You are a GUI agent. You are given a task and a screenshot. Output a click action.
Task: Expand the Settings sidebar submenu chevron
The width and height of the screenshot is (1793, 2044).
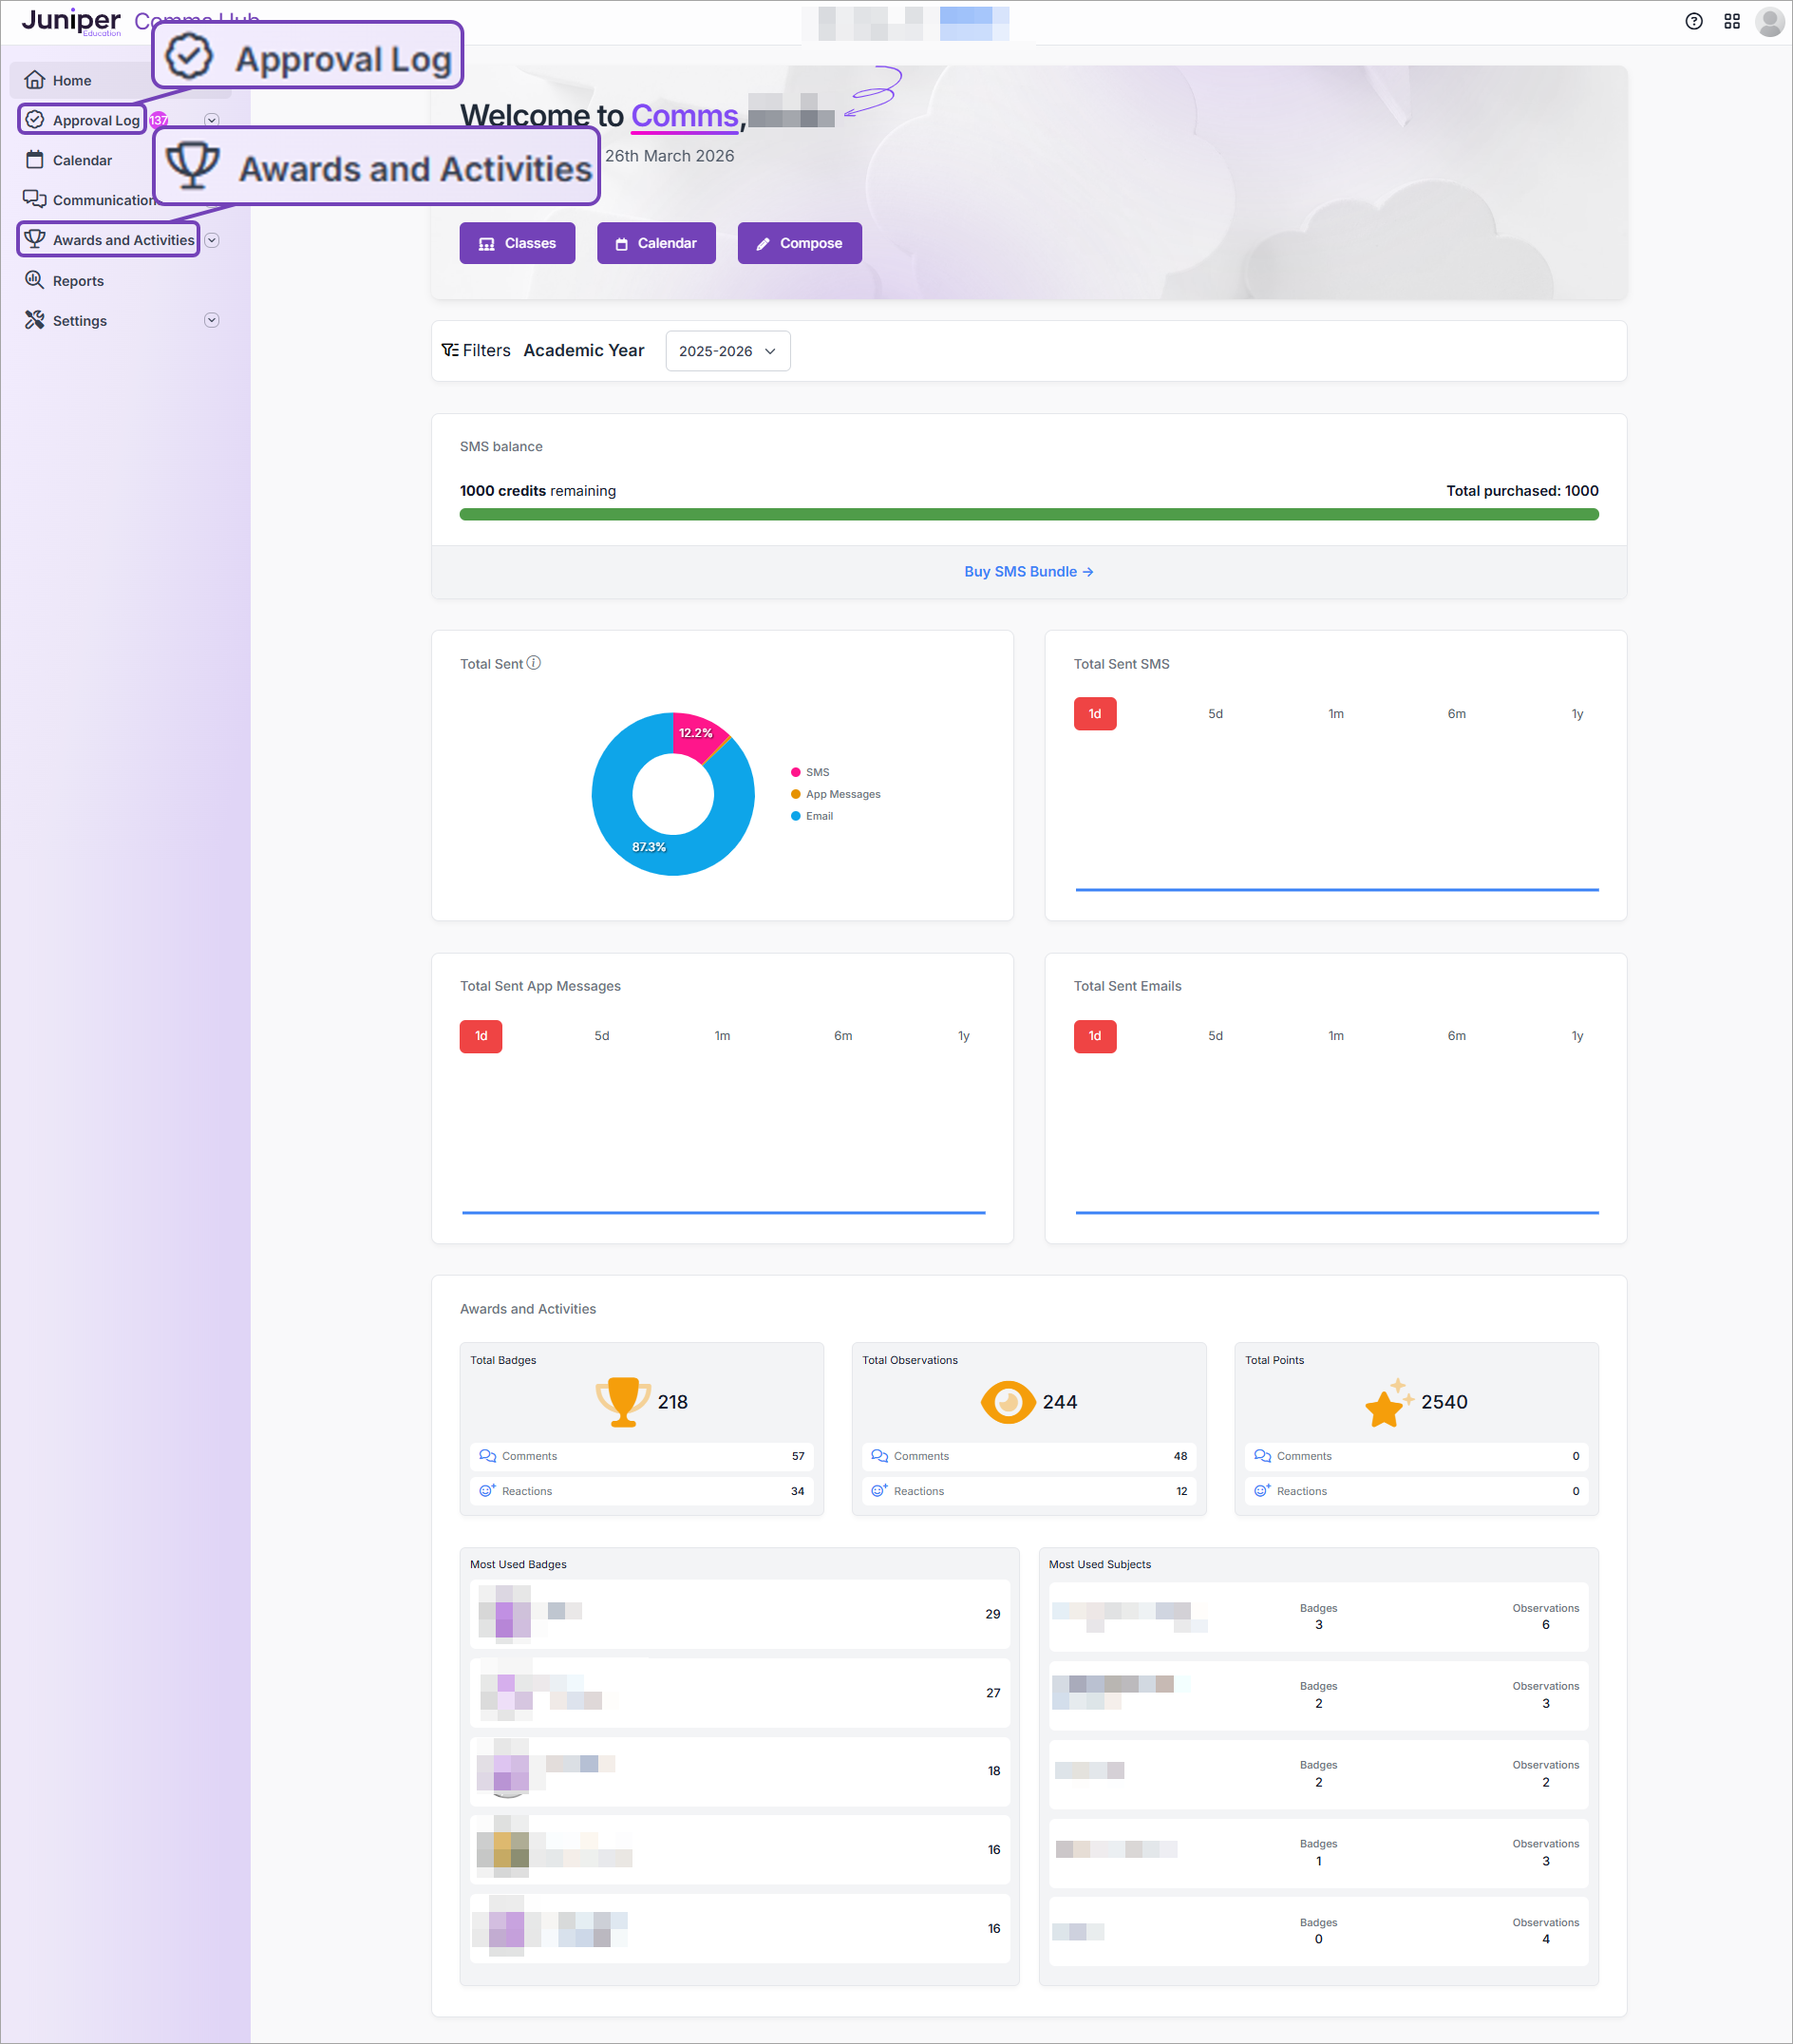point(212,320)
